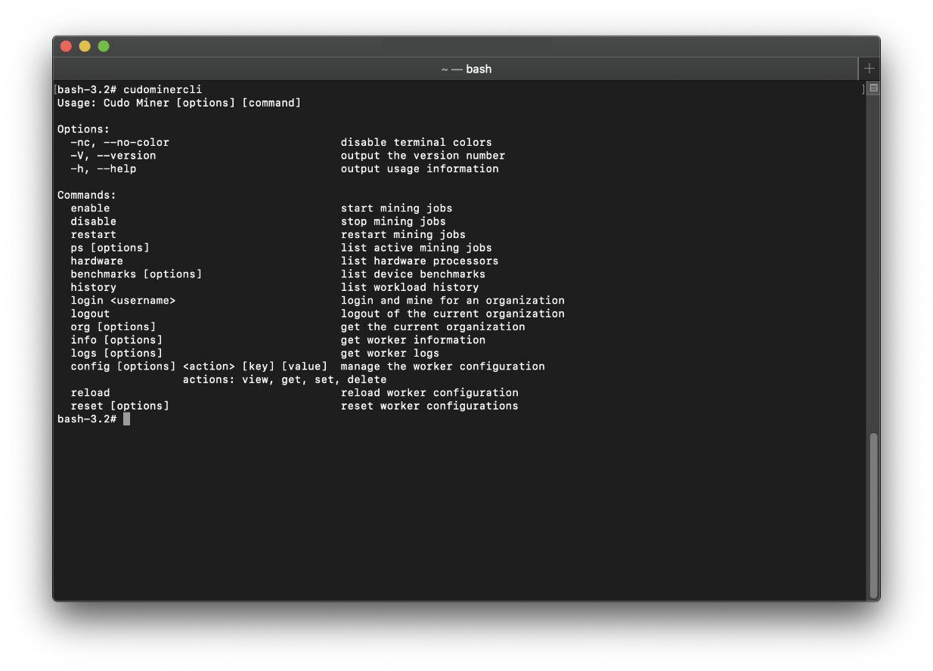
Task: Click the new tab plus button
Action: [x=869, y=69]
